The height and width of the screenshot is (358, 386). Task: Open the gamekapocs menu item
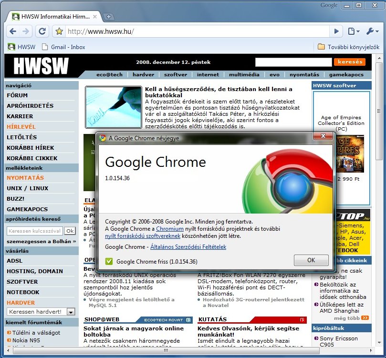(346, 74)
